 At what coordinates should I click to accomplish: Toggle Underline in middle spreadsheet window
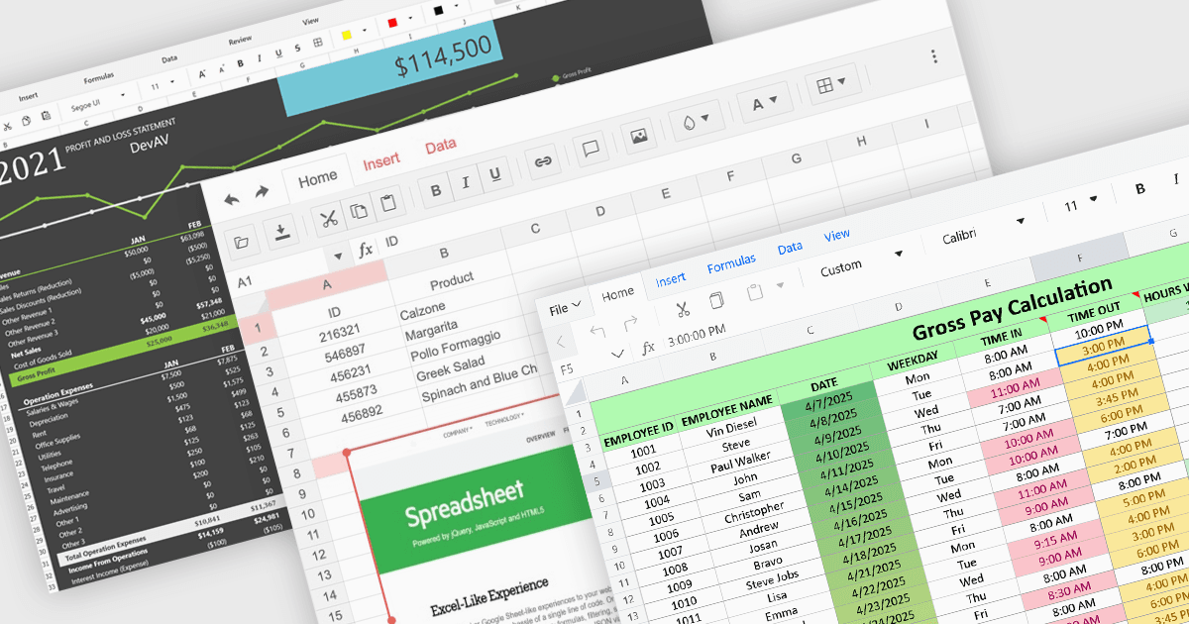[x=495, y=174]
